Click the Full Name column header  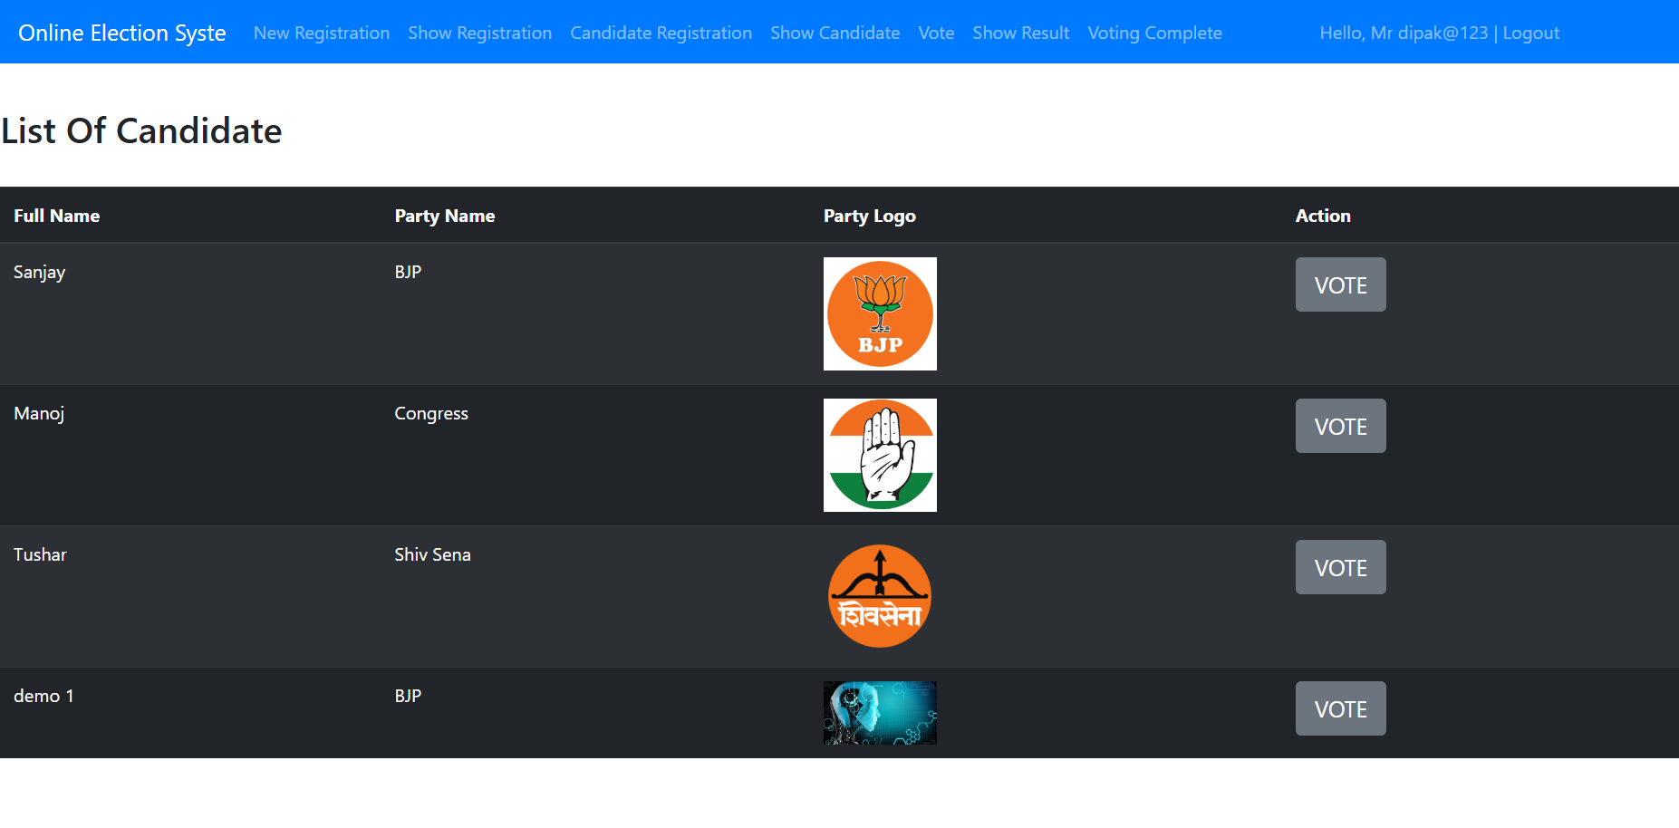coord(56,216)
